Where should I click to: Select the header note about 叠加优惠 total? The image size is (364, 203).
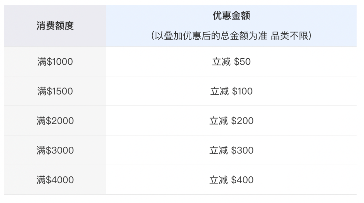click(x=231, y=36)
